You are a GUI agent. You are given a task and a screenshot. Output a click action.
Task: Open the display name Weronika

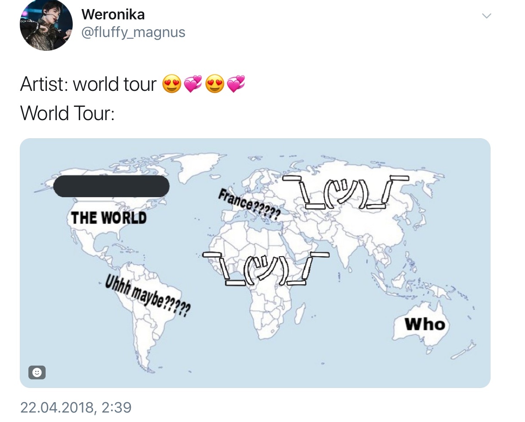pos(113,14)
